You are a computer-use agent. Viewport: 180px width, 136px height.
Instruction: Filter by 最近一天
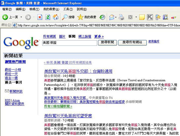coord(11,74)
